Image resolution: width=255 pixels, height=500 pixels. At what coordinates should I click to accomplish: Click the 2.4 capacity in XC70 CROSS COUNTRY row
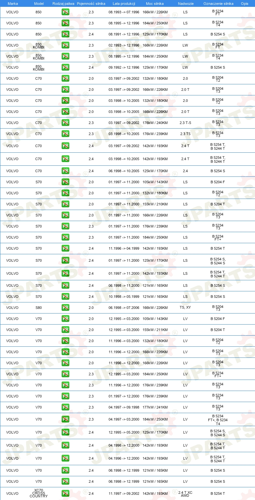(x=91, y=494)
